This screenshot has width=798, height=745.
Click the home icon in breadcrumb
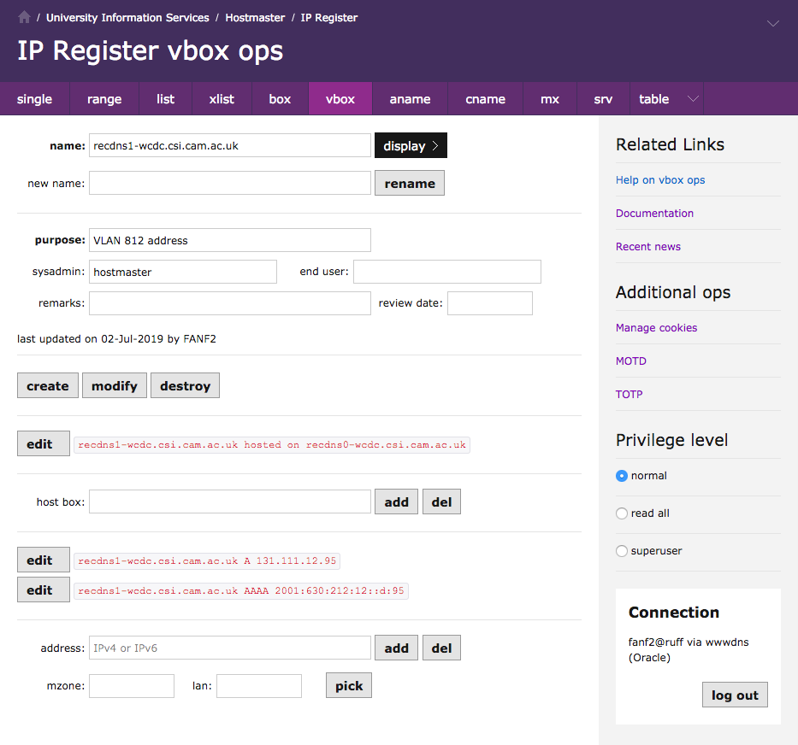pyautogui.click(x=24, y=17)
